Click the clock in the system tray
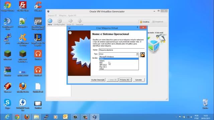214x120 pixels. coord(205,117)
